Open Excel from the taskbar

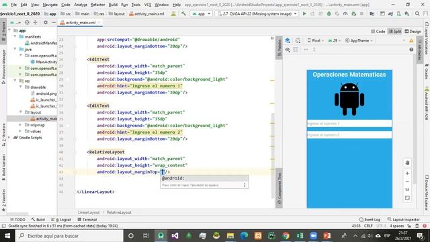300,236
